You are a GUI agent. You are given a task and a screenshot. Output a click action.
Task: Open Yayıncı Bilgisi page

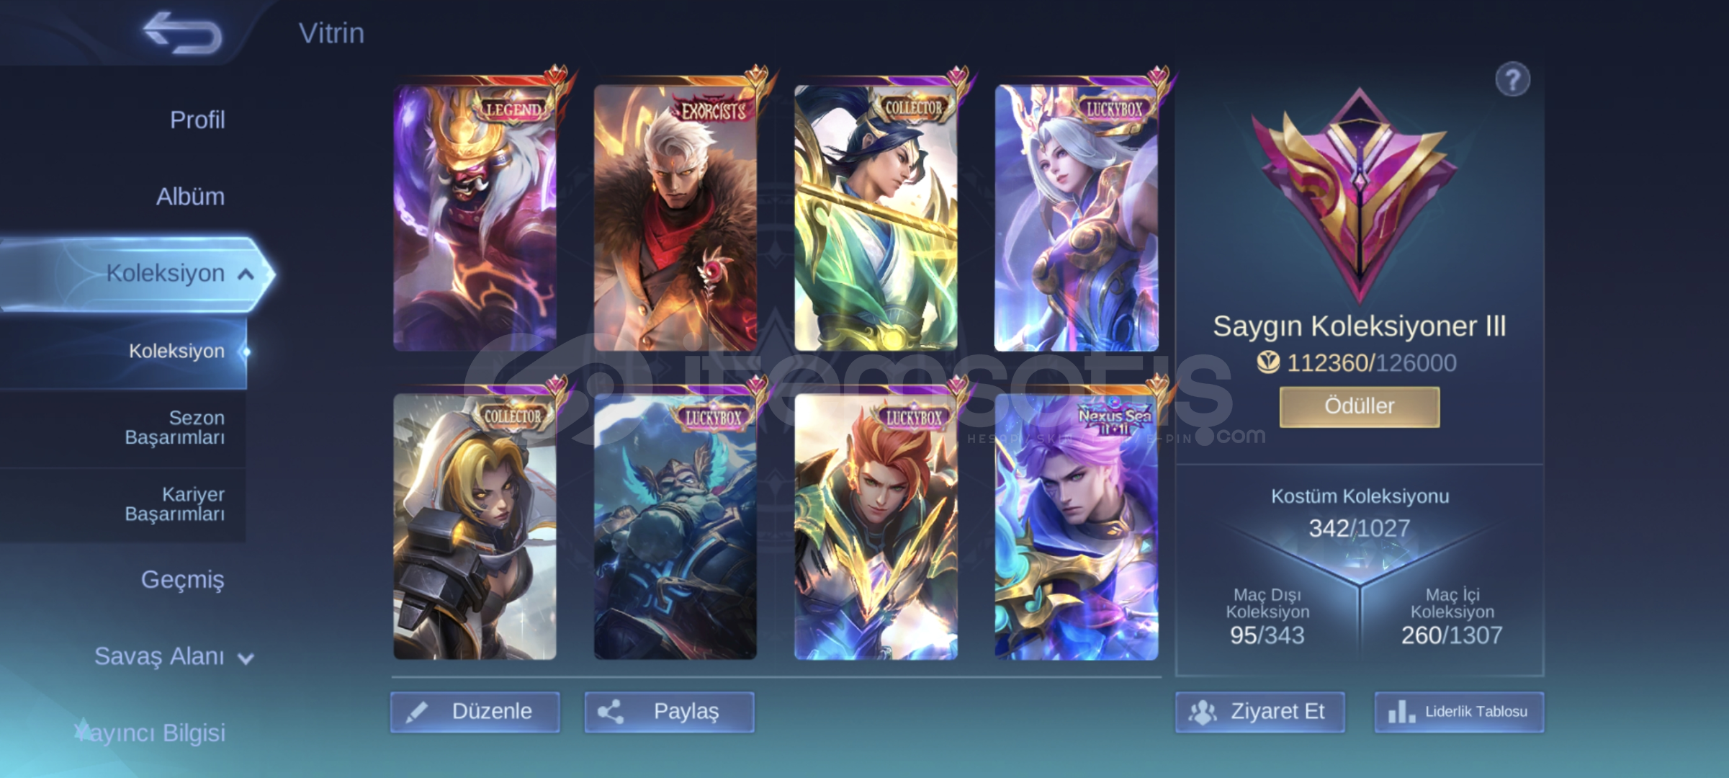[x=150, y=733]
